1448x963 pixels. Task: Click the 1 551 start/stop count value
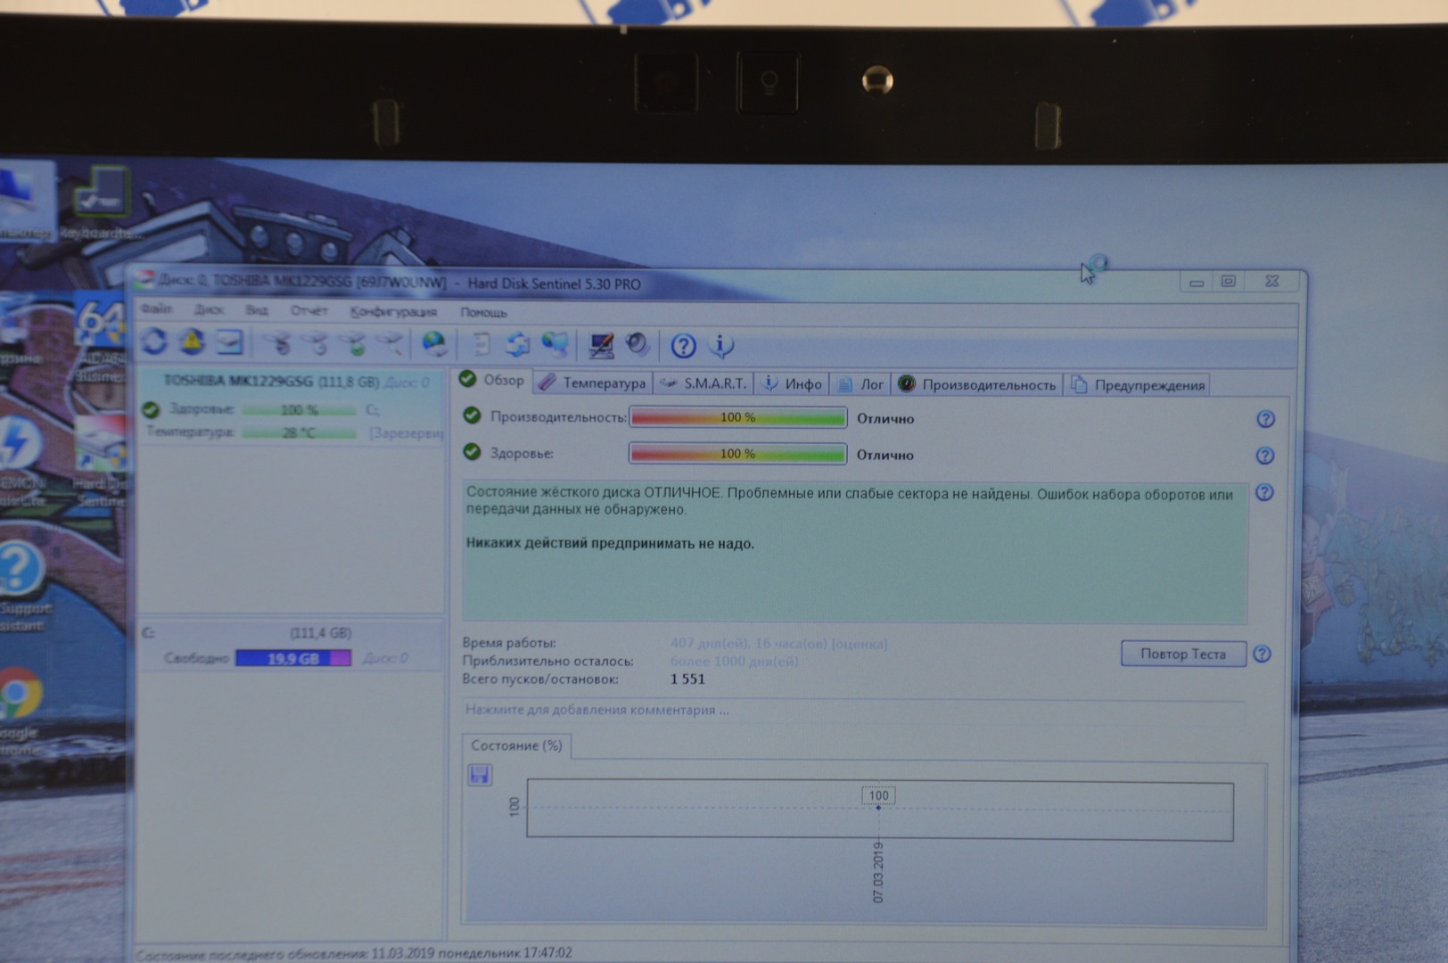687,679
